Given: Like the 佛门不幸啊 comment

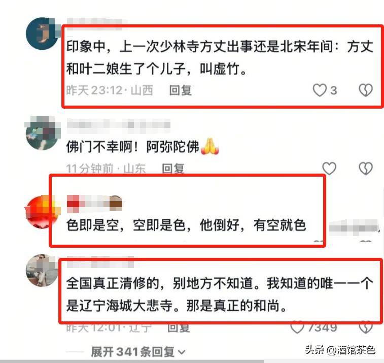Looking at the screenshot, I should coord(329,169).
